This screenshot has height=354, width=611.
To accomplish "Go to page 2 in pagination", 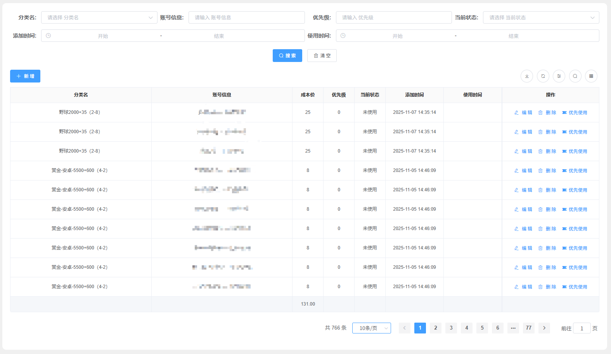I will 435,328.
